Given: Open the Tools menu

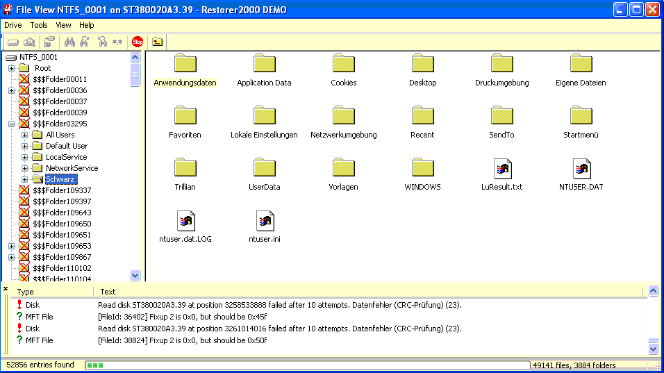Looking at the screenshot, I should click(x=38, y=25).
